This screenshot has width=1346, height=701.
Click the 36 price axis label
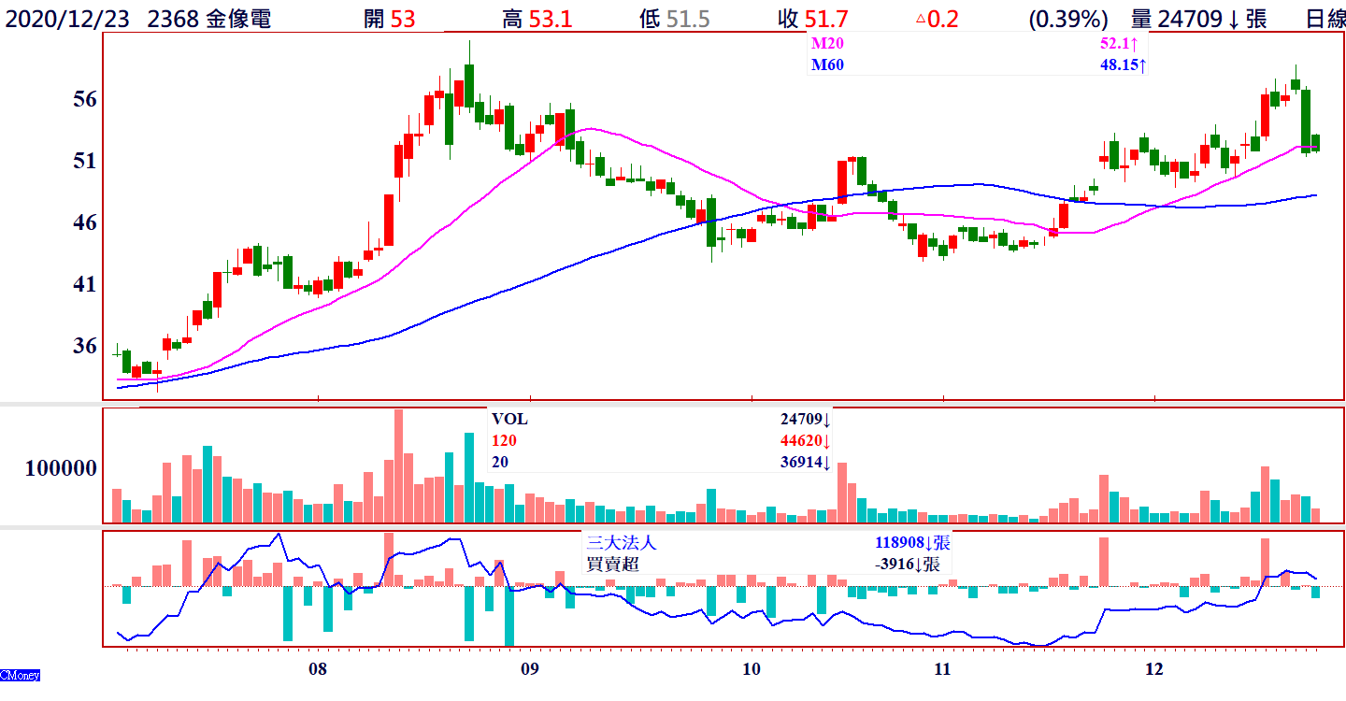tap(85, 346)
